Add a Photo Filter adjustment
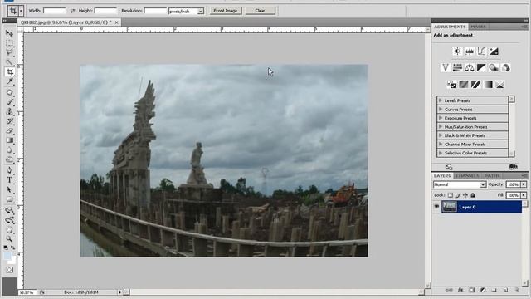 [x=494, y=68]
